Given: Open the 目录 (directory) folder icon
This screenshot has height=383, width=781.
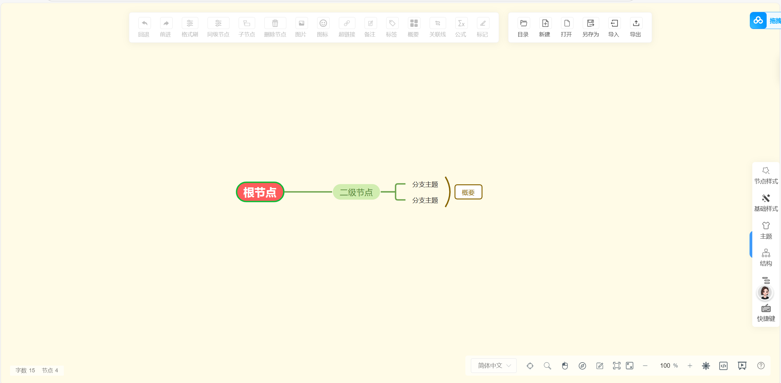Looking at the screenshot, I should [523, 23].
